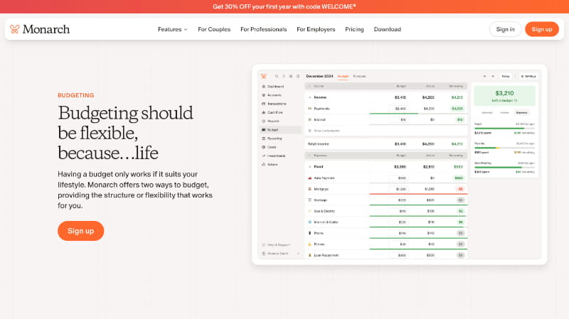Click the Monarch icon in the app preview
Screen dimensions: 569x319
(263, 76)
